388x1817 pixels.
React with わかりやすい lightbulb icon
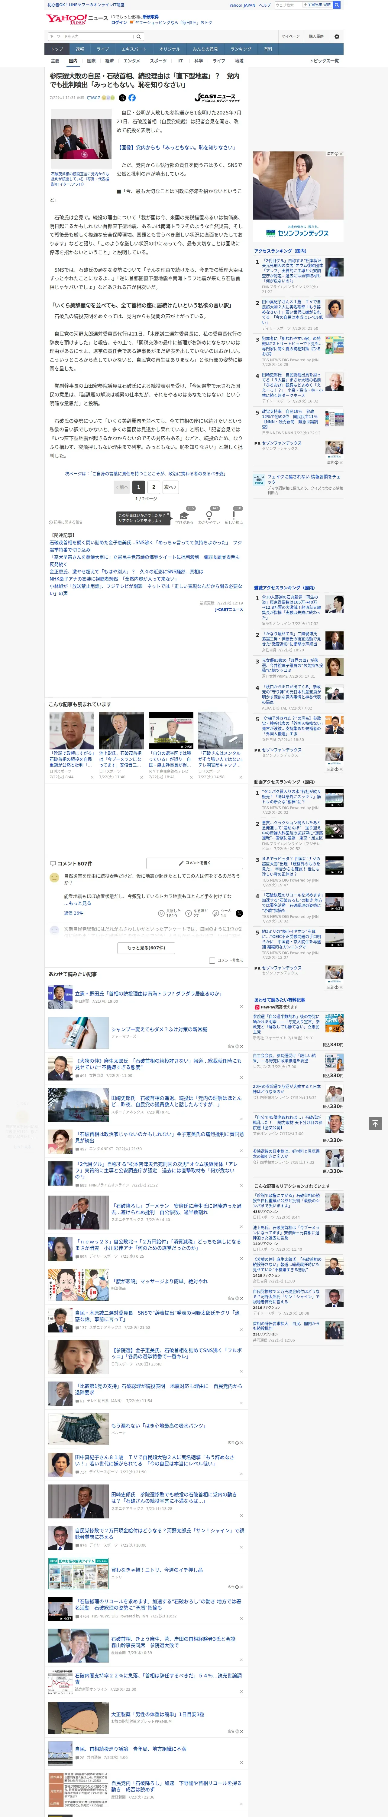[209, 516]
